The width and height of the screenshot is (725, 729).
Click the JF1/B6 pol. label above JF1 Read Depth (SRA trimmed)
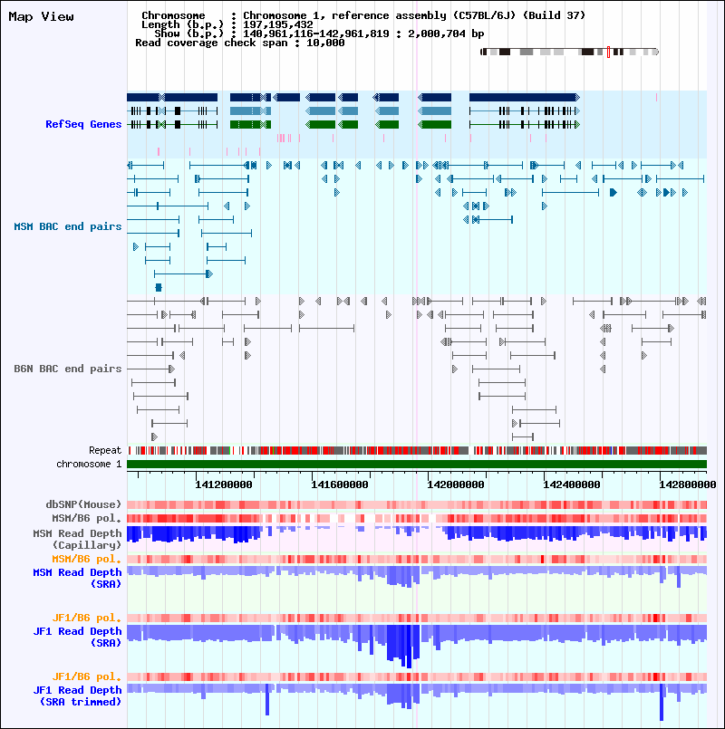tap(87, 677)
